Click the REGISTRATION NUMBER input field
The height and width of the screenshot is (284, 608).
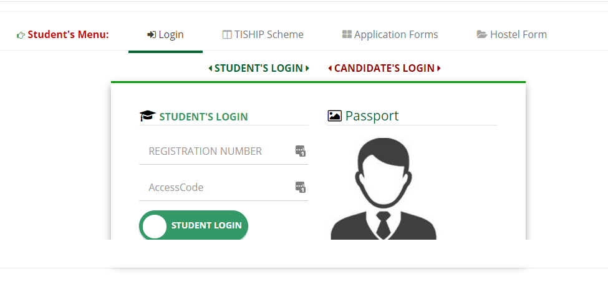click(224, 151)
